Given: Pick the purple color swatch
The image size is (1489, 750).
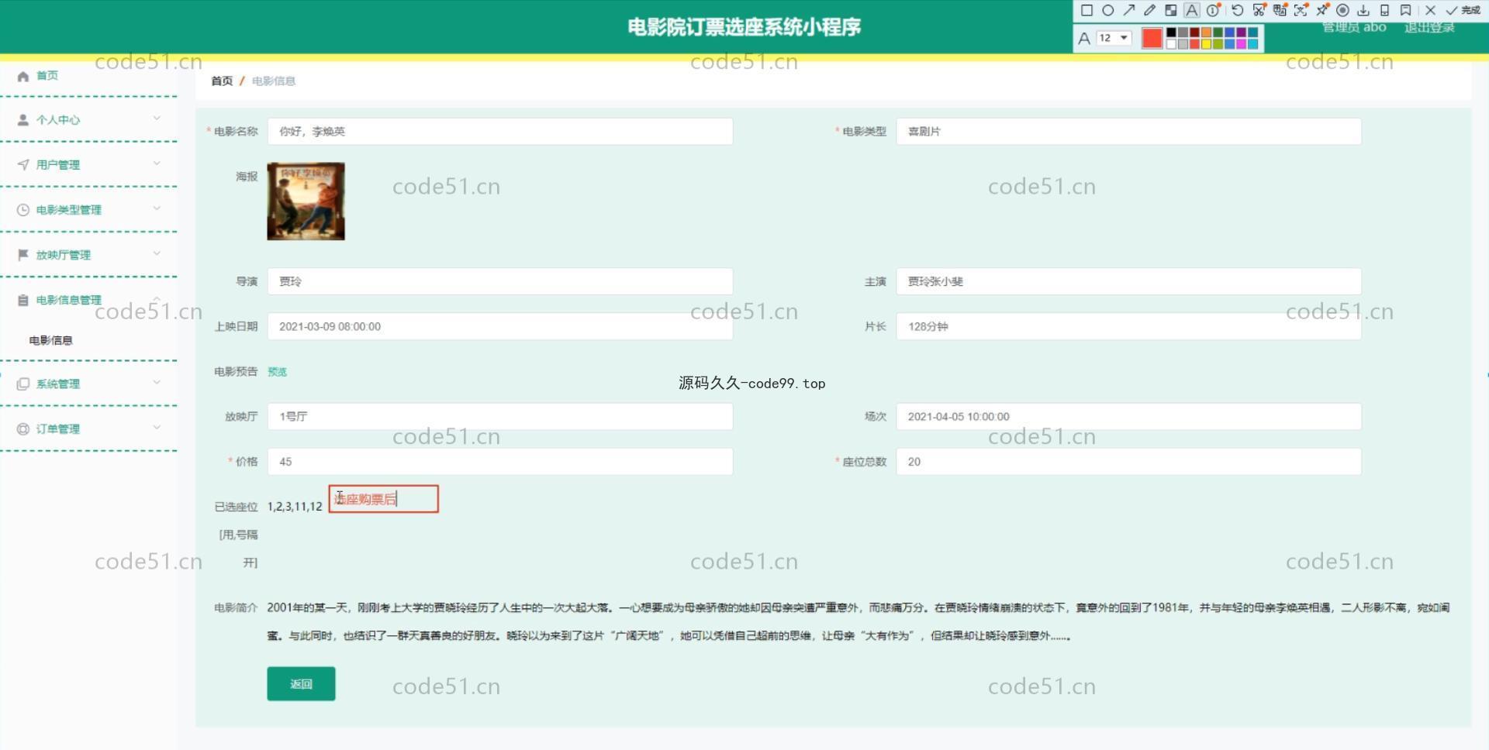Looking at the screenshot, I should pos(1241,33).
